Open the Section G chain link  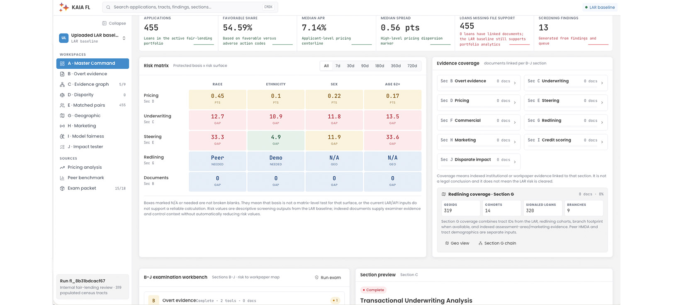click(497, 243)
